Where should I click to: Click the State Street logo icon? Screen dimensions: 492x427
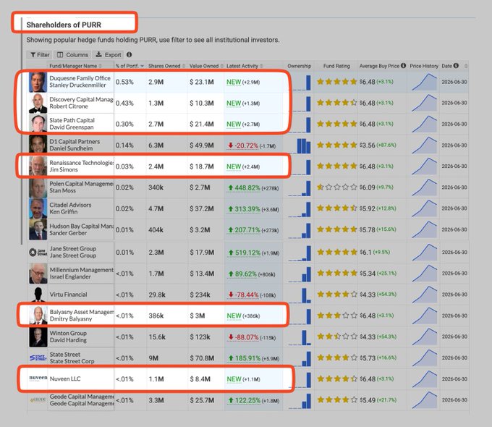tap(38, 358)
